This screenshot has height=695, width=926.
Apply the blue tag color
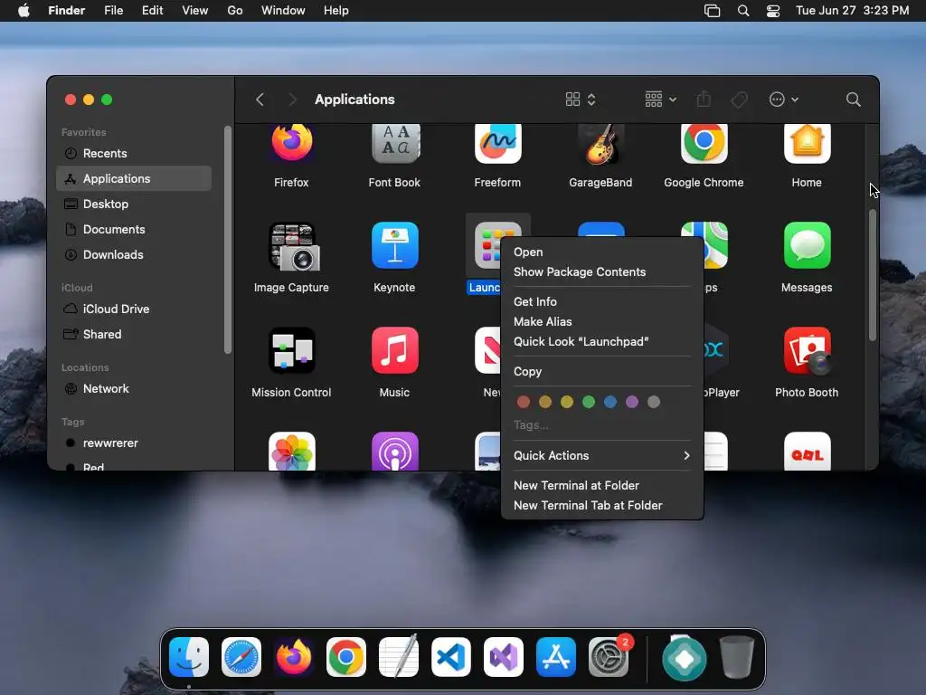click(610, 402)
